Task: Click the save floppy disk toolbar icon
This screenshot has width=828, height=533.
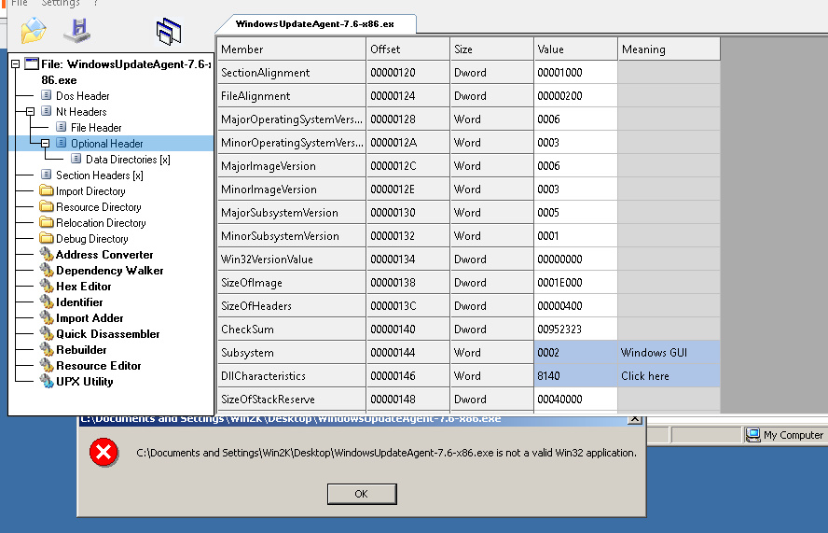Action: tap(77, 30)
